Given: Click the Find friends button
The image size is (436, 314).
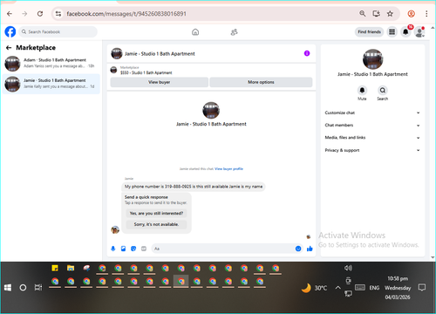Looking at the screenshot, I should [369, 31].
